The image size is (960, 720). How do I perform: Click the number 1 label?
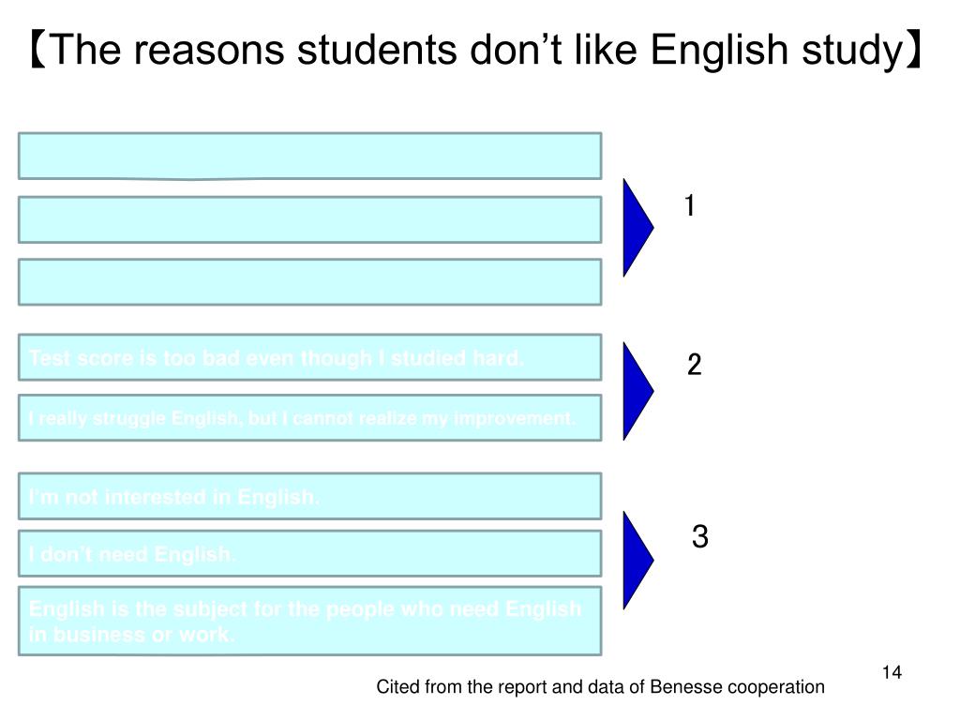[x=689, y=205]
